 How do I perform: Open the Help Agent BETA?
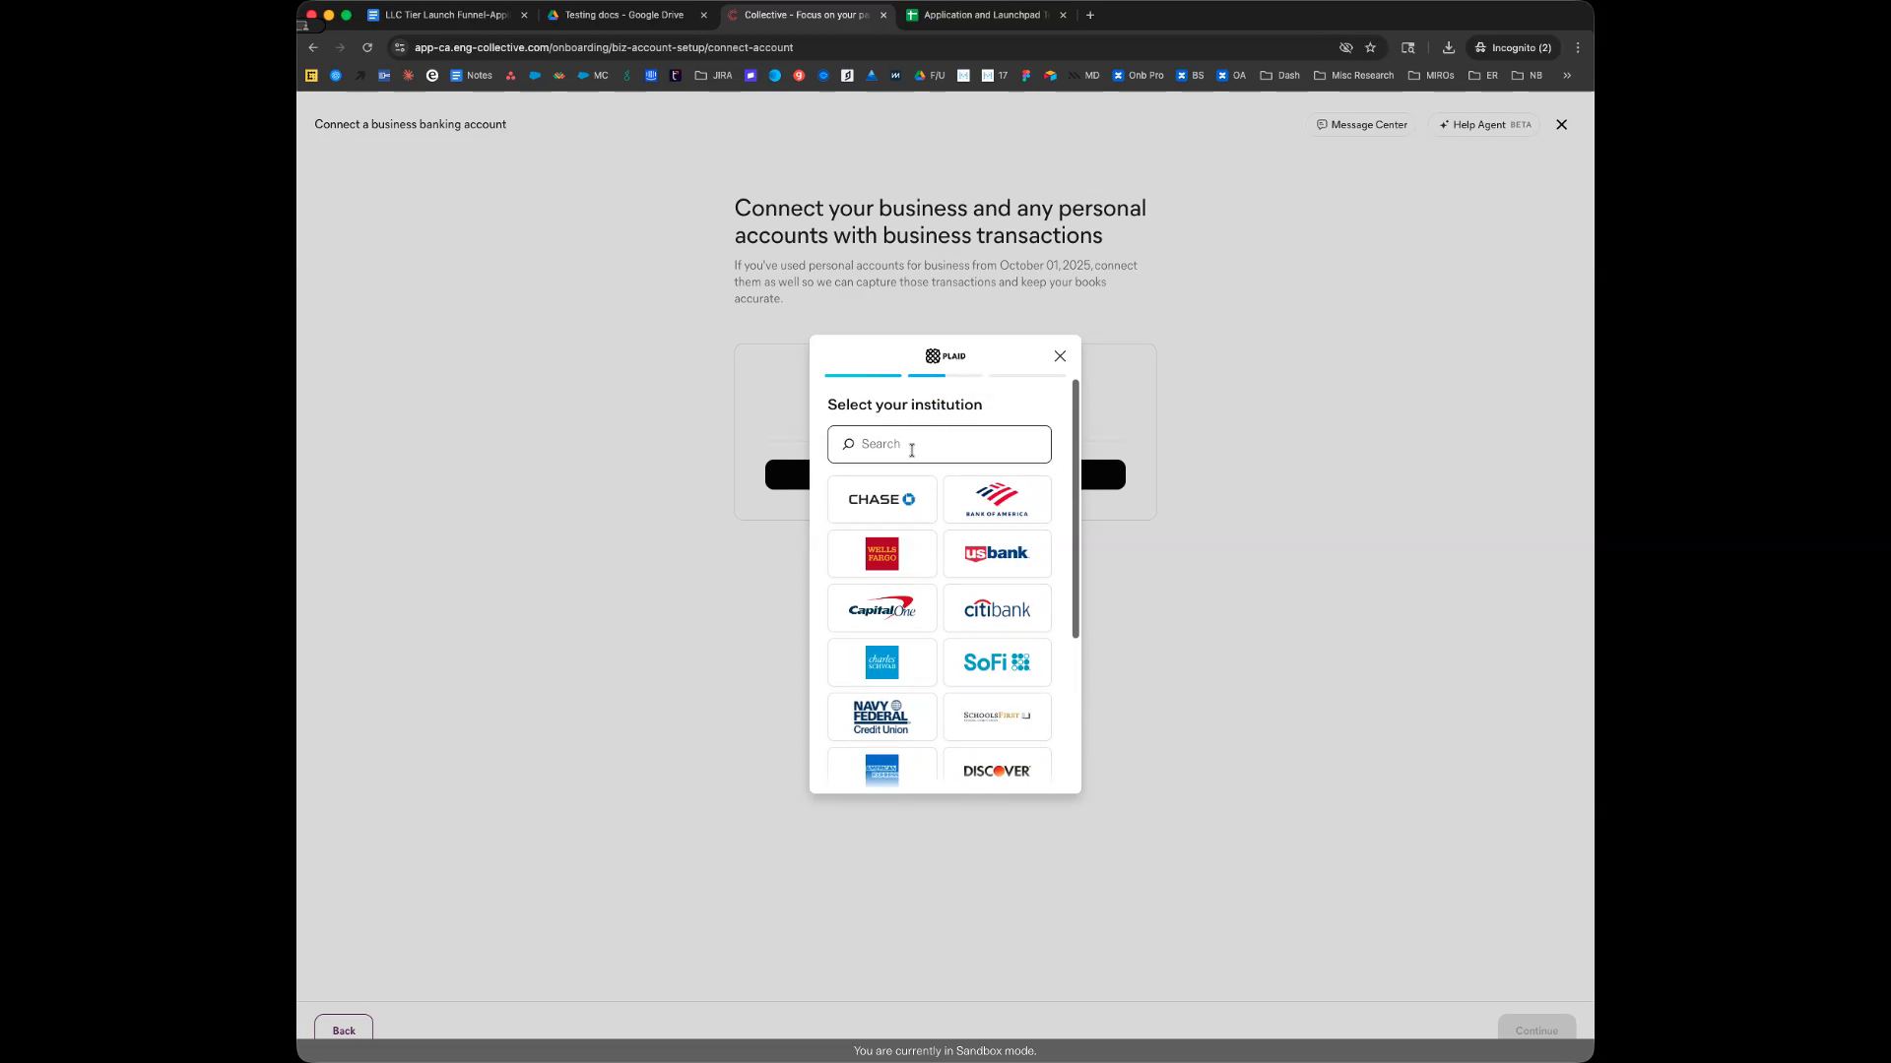[1484, 125]
